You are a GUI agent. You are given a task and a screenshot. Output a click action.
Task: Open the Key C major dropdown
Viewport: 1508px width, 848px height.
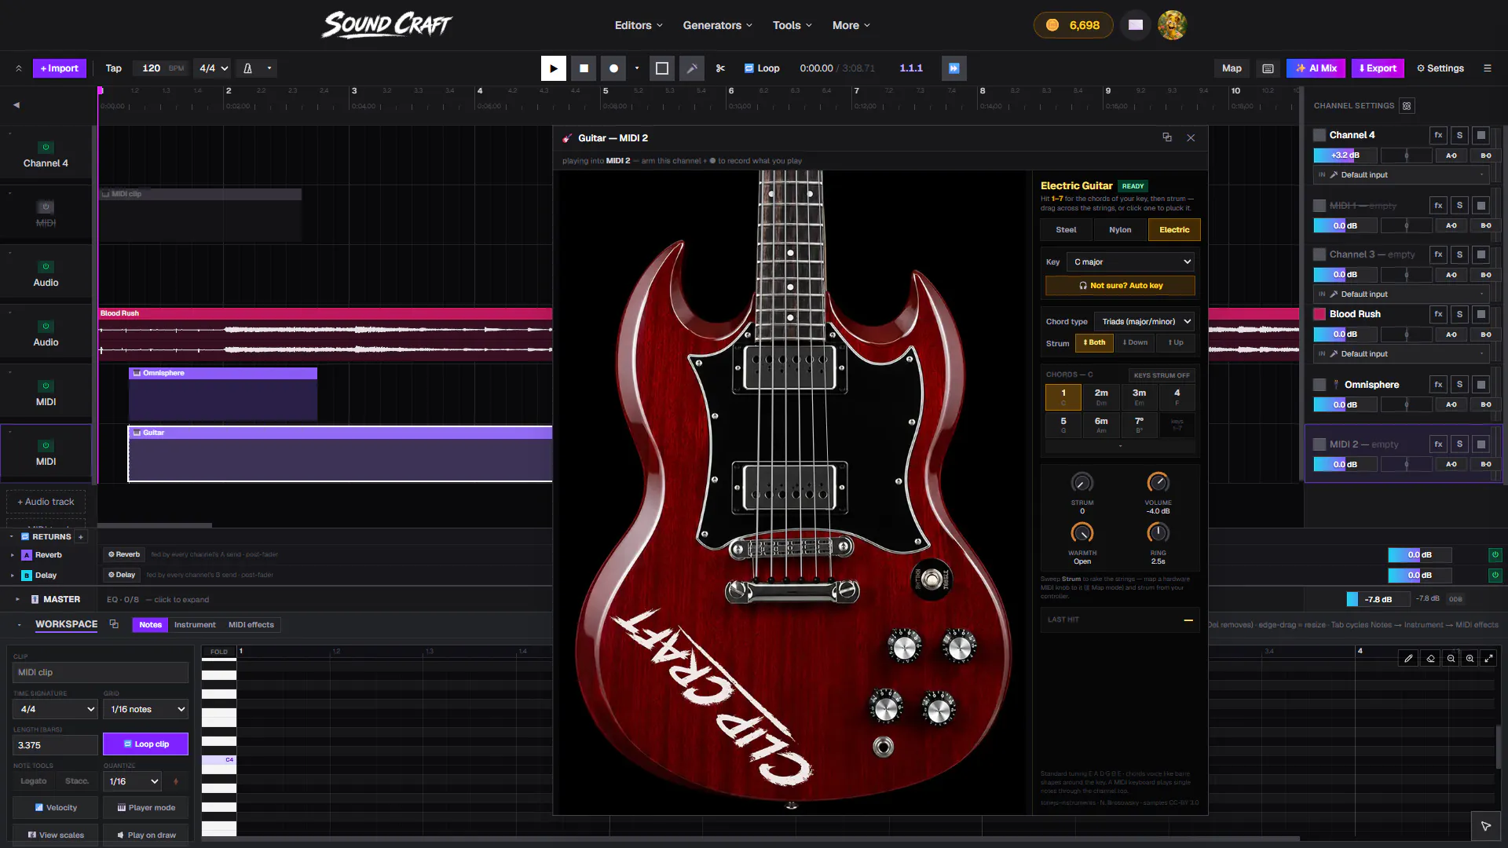click(x=1132, y=261)
